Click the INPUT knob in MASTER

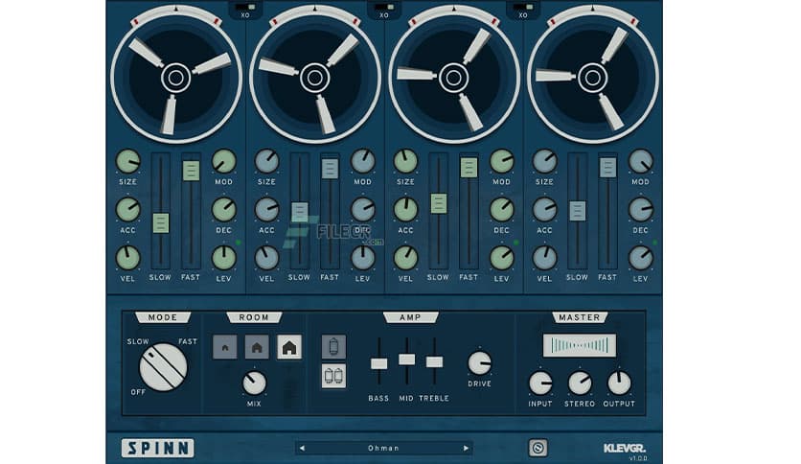(540, 383)
